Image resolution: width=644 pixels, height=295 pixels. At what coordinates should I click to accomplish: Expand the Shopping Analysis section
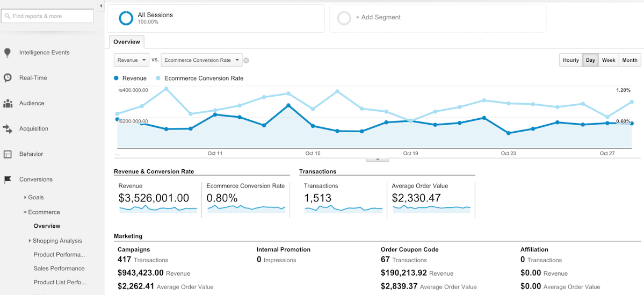tap(30, 241)
